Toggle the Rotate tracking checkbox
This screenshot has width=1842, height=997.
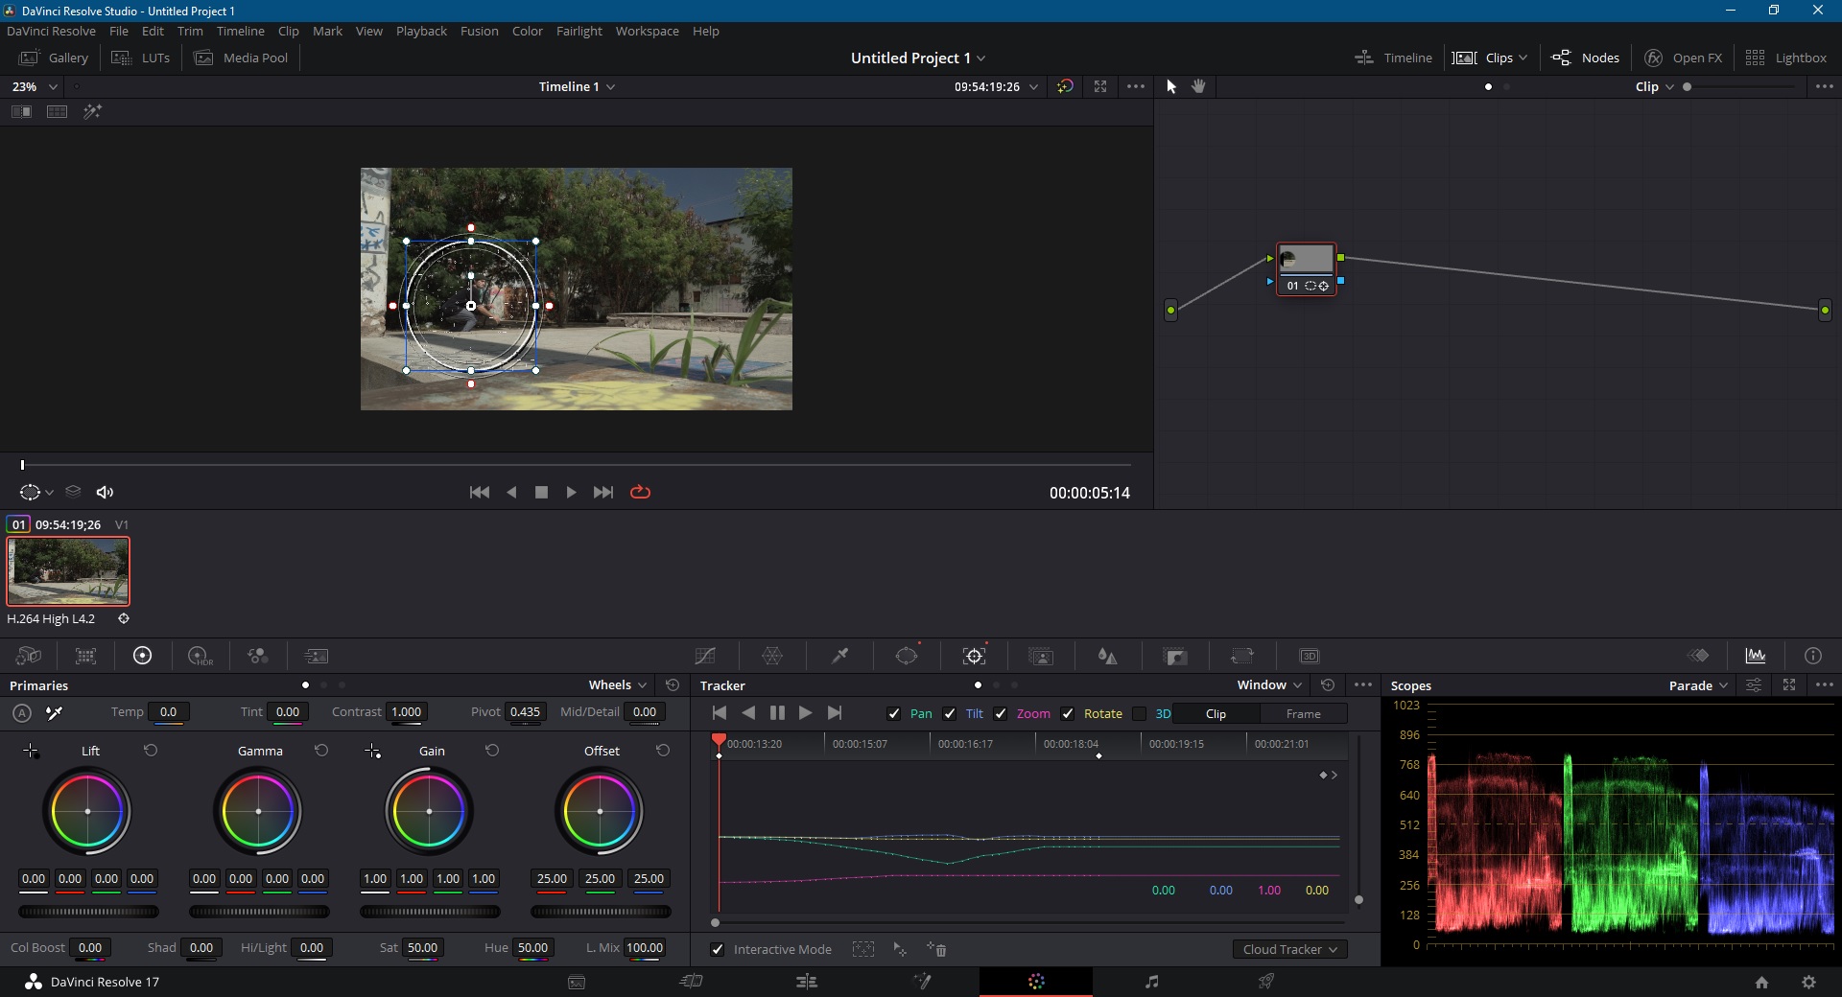(1068, 713)
